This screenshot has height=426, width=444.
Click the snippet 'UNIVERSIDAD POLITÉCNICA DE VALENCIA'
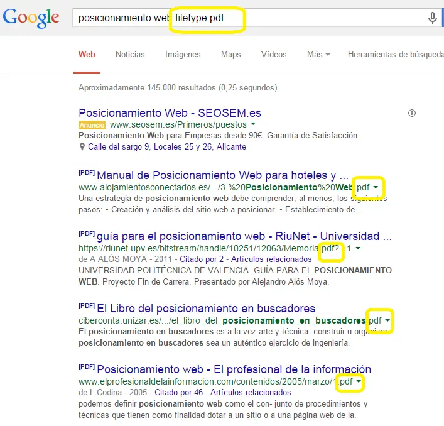click(x=165, y=271)
